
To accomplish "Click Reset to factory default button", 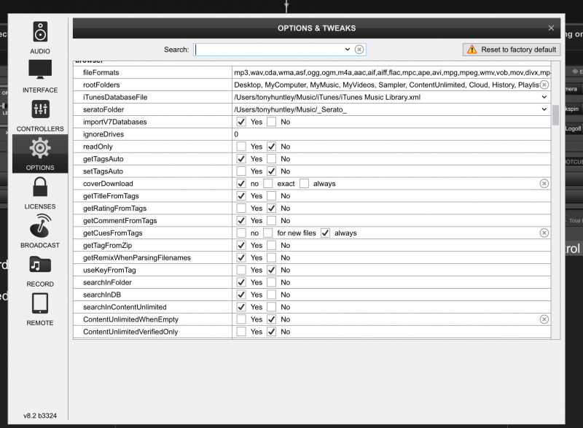I will (x=512, y=50).
